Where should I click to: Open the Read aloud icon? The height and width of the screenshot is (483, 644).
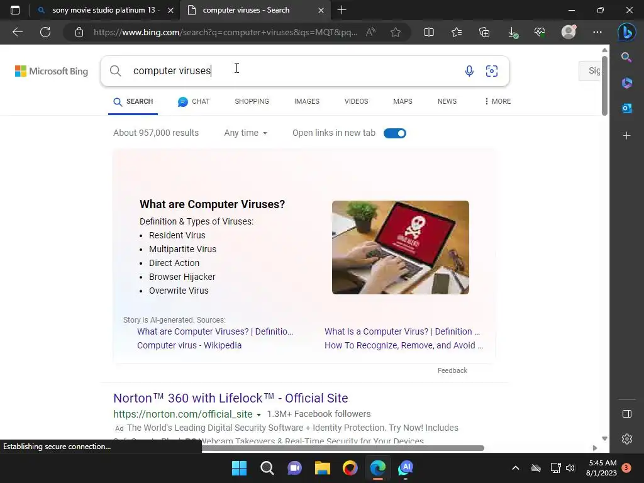pyautogui.click(x=370, y=32)
